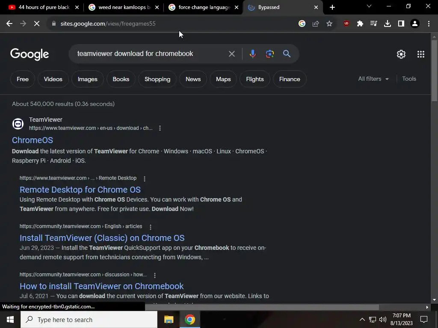The image size is (438, 328).
Task: Click the TeamViewer favicon in first result
Action: (x=18, y=124)
